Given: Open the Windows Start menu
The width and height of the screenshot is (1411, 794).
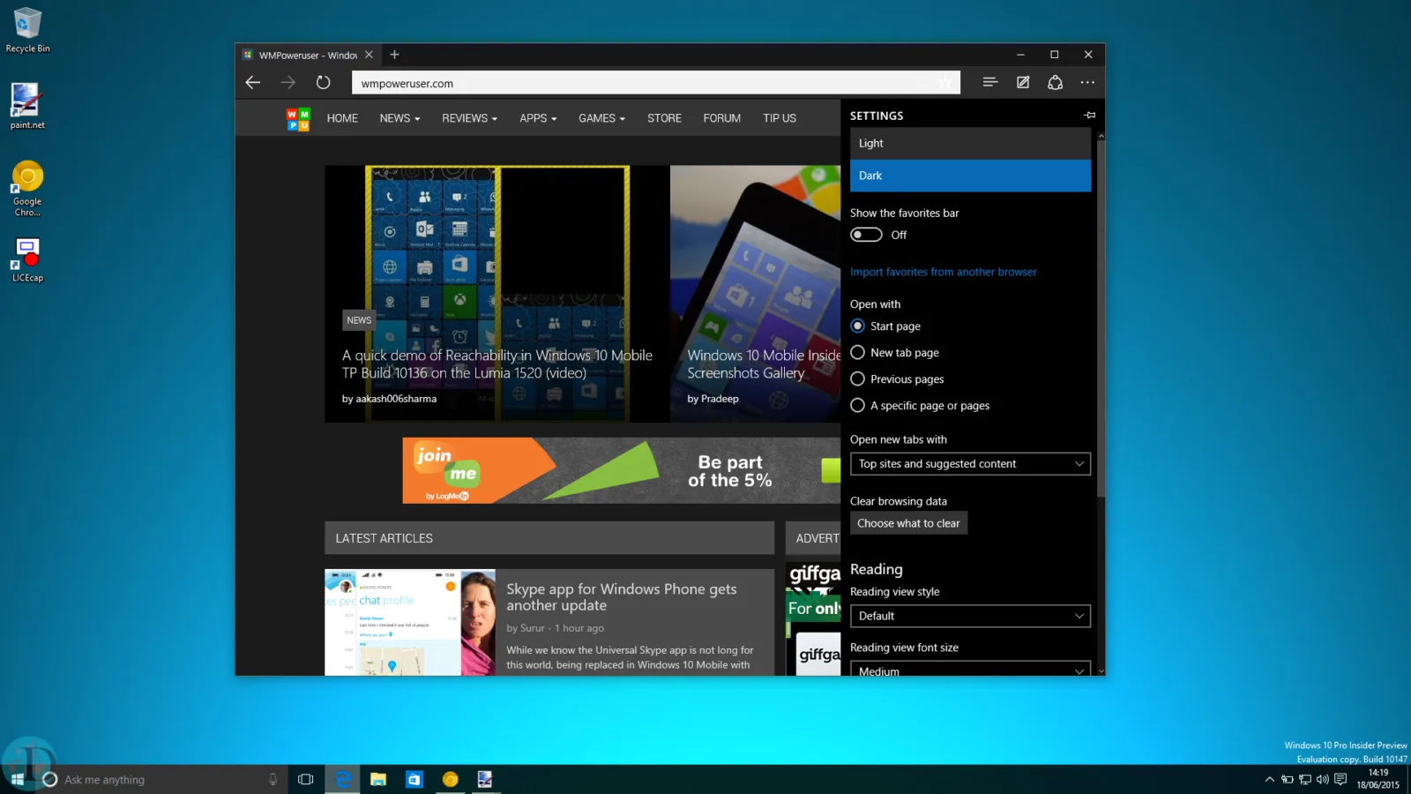Looking at the screenshot, I should 17,779.
